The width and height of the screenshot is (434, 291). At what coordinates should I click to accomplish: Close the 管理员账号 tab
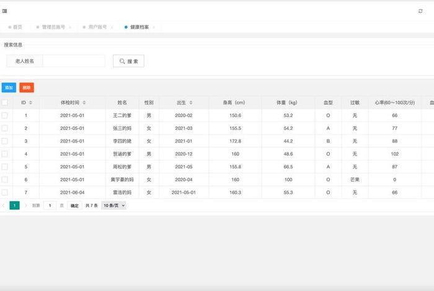tap(69, 27)
